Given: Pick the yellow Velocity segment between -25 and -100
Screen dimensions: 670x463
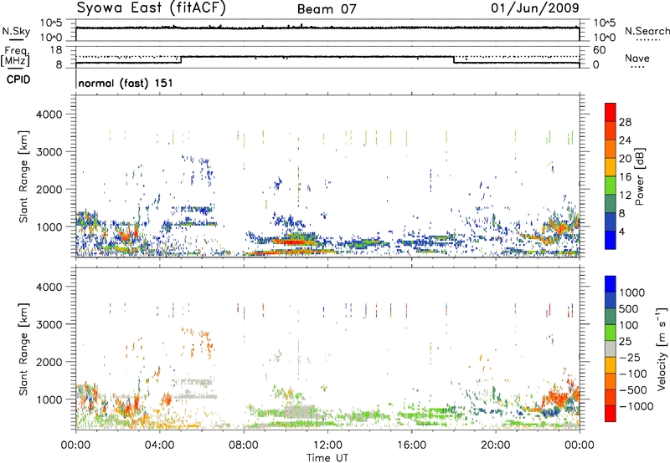Looking at the screenshot, I should 611,365.
